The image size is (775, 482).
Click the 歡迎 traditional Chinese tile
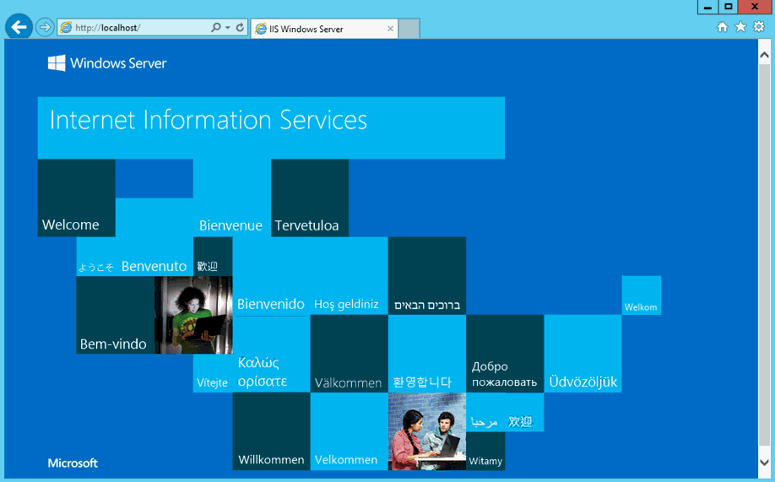click(213, 256)
